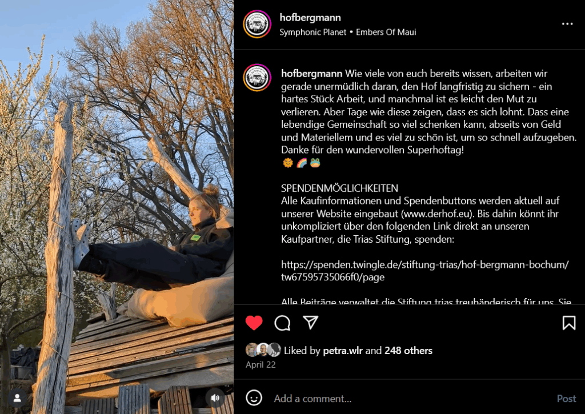The image size is (585, 414).
Task: Show tagged people via person icon
Action: tap(17, 398)
